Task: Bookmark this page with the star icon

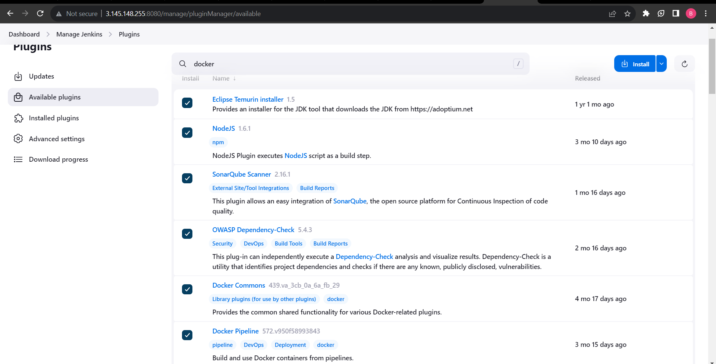Action: 627,14
